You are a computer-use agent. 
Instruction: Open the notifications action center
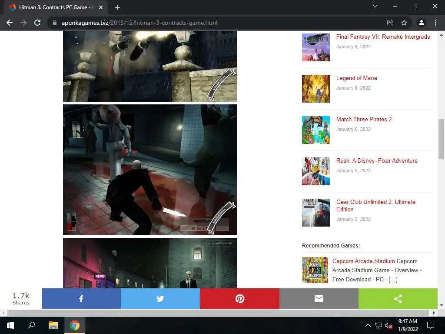(431, 325)
